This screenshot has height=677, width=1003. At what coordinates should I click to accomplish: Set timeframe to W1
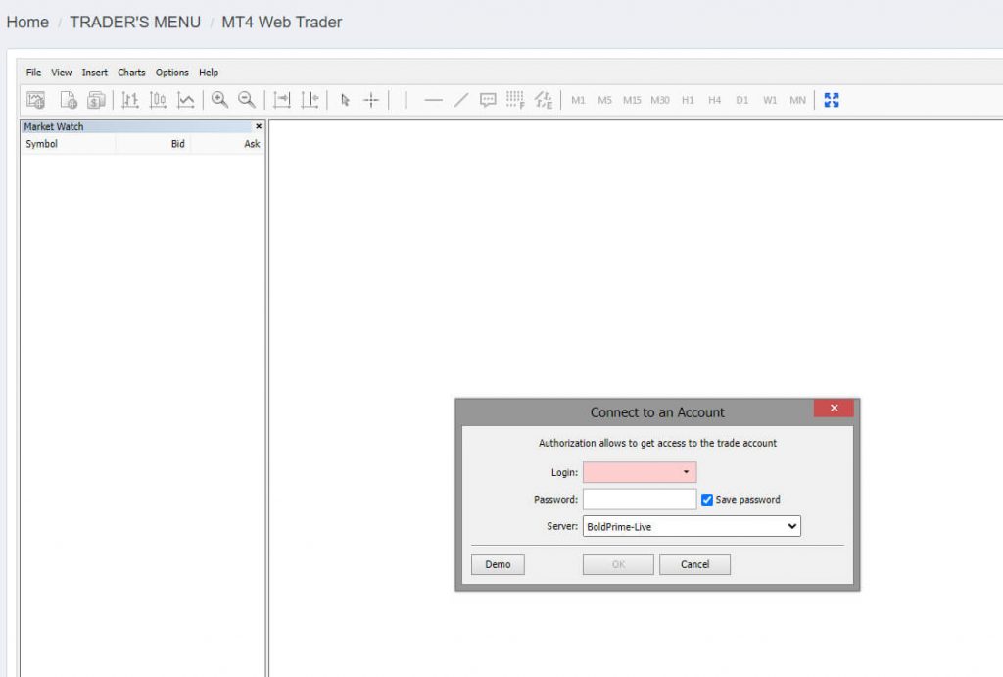click(770, 100)
